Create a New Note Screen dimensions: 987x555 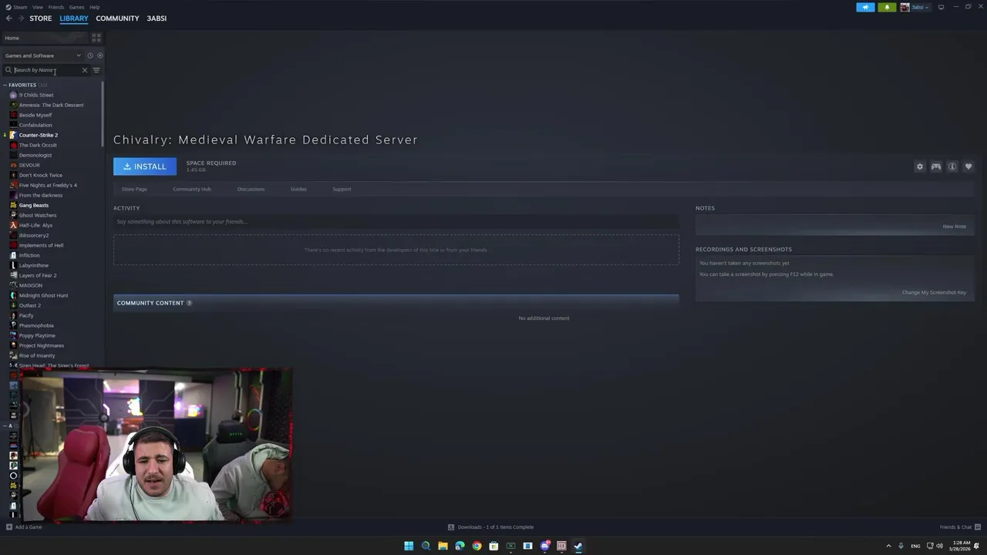(954, 227)
